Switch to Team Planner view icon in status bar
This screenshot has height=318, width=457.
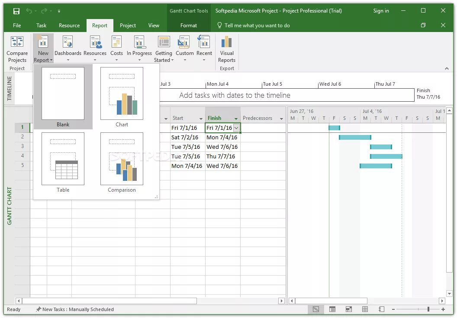click(x=348, y=309)
